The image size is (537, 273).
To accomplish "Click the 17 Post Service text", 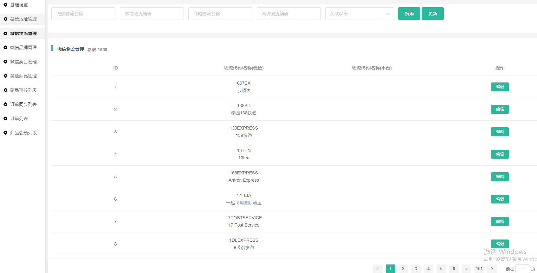I will pos(244,225).
